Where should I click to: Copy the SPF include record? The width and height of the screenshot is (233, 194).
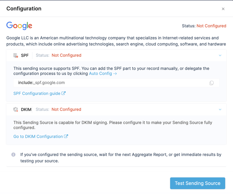tap(212, 83)
